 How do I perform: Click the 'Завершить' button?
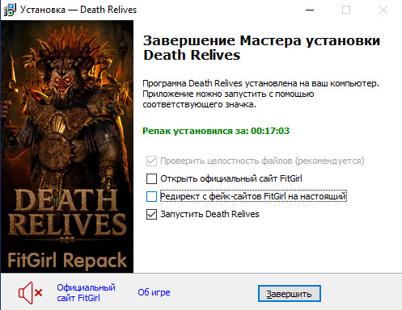pyautogui.click(x=290, y=294)
